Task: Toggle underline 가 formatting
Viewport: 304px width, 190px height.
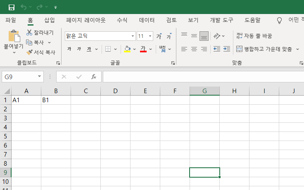Action: click(89, 49)
